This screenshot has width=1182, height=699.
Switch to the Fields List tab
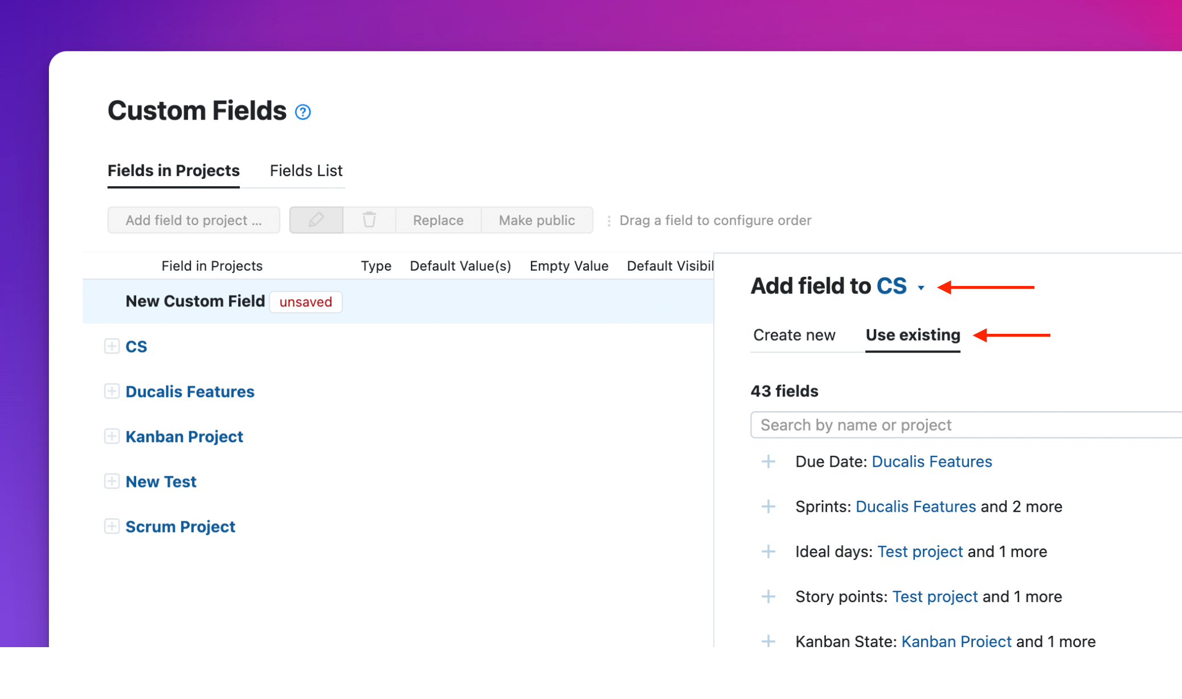click(x=306, y=171)
